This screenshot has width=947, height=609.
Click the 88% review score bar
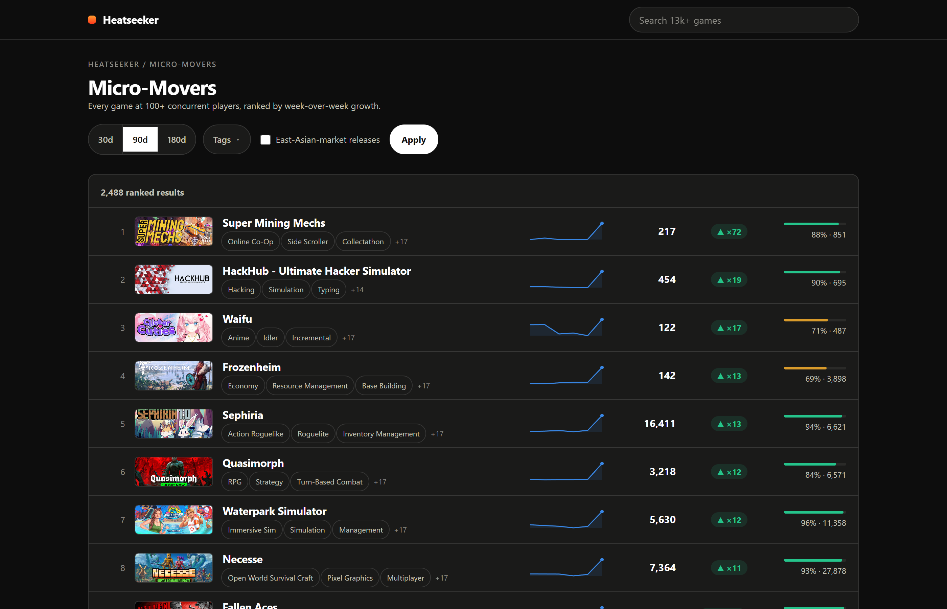[815, 224]
